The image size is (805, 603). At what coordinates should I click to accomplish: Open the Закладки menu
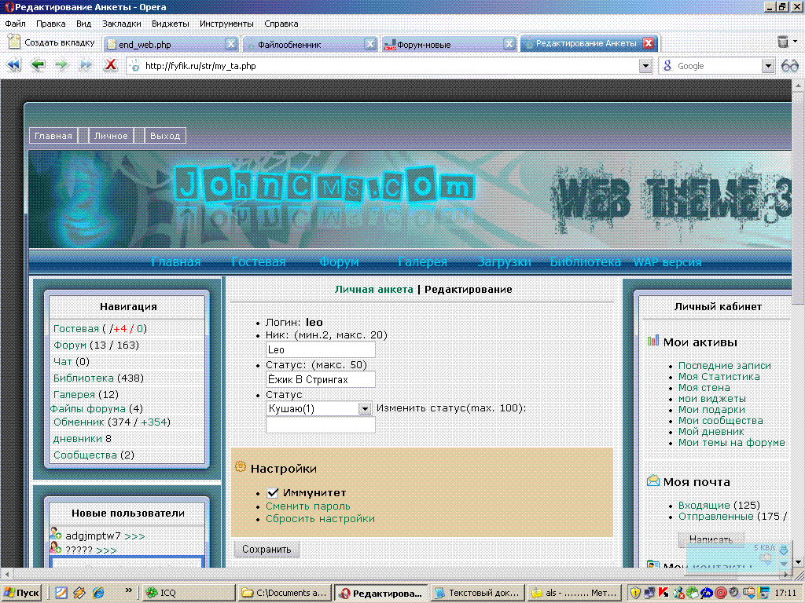[x=121, y=24]
